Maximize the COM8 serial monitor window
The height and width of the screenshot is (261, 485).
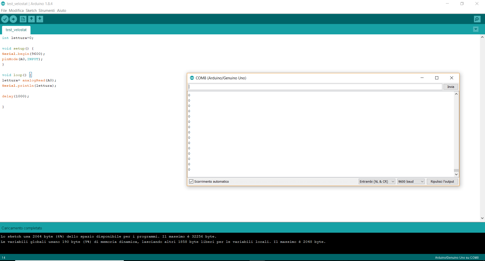point(437,78)
